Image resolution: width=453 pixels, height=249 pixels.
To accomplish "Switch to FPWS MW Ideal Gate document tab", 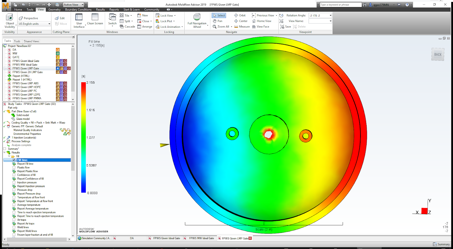I will coord(201,238).
